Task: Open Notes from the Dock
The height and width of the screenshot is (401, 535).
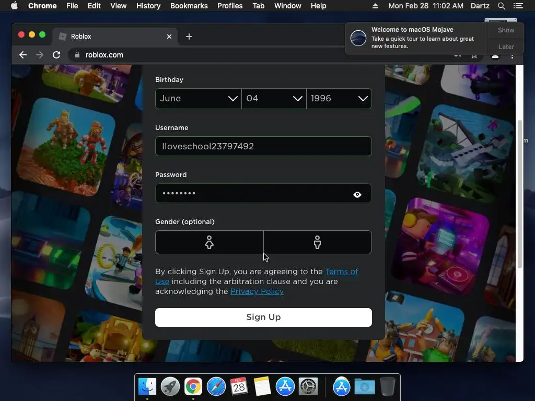Action: 262,387
